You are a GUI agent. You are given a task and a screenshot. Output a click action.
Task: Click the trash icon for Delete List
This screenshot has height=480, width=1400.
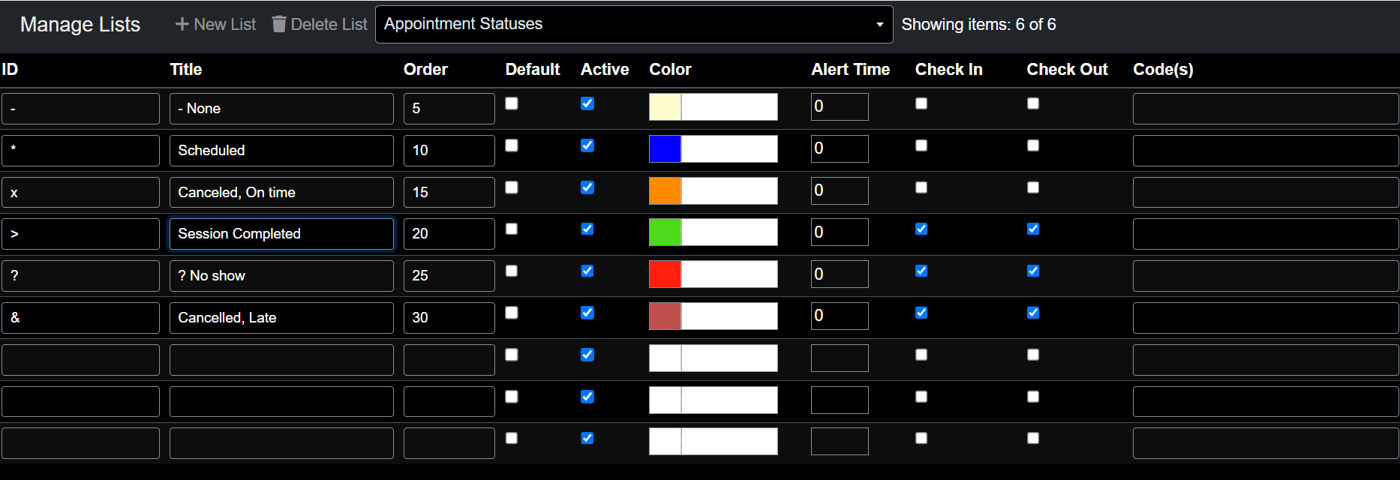tap(279, 24)
